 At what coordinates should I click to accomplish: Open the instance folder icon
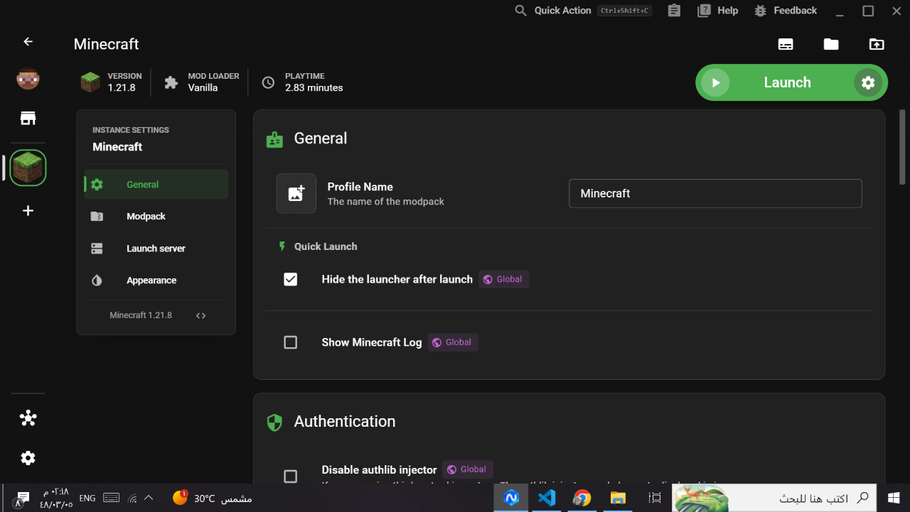click(831, 44)
